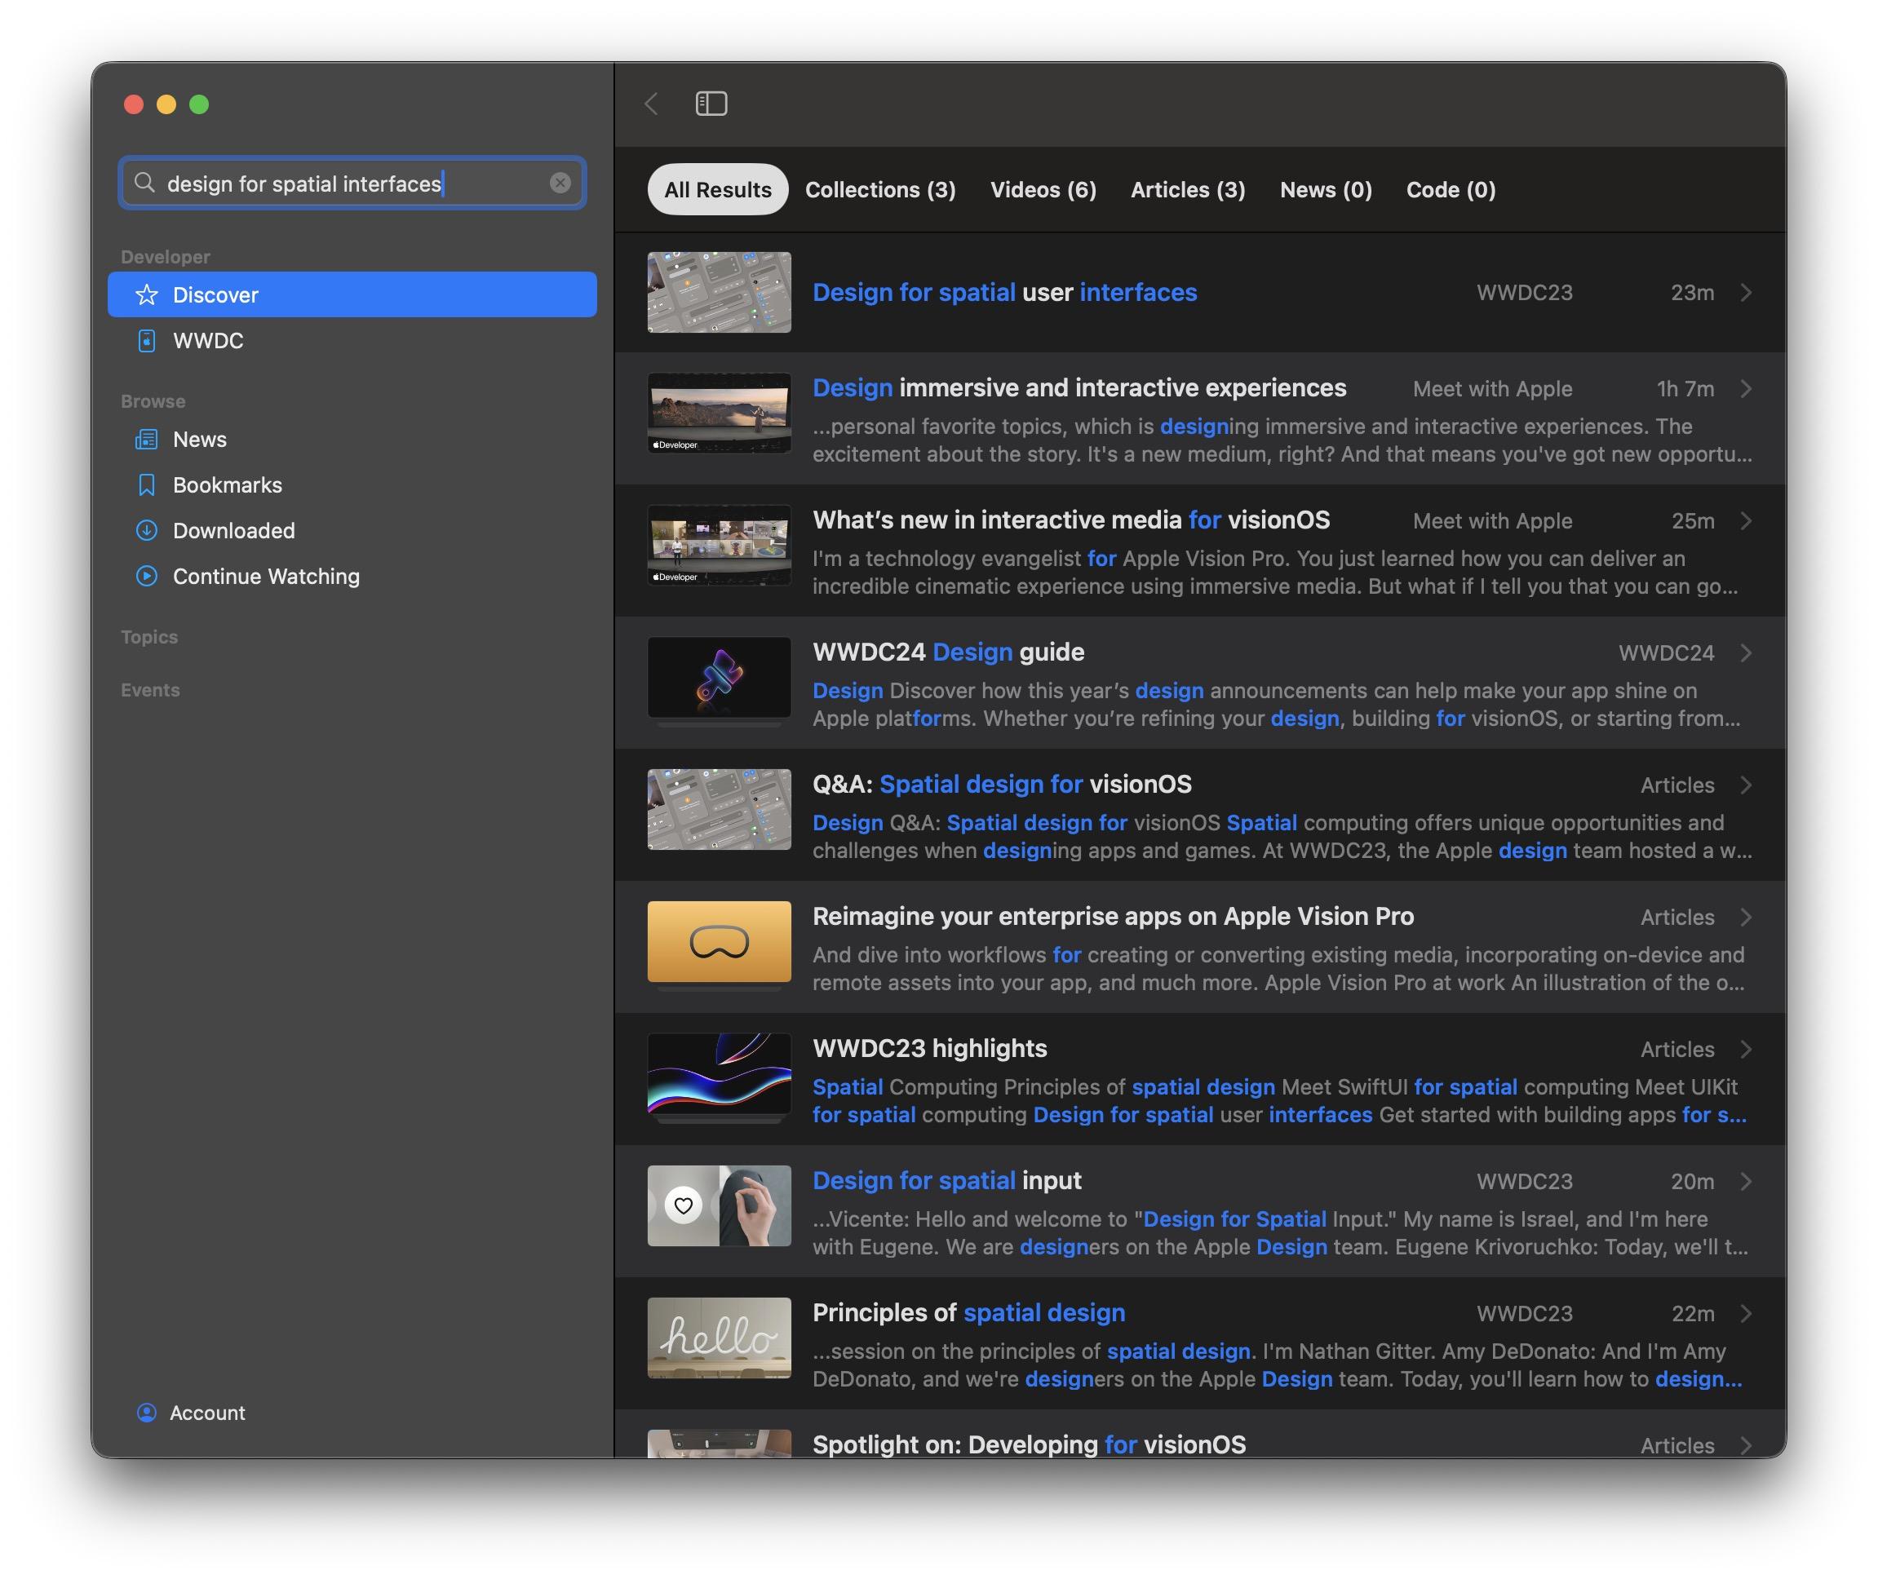Open Principles of spatial design hello thumbnail
The image size is (1878, 1579).
point(720,1338)
